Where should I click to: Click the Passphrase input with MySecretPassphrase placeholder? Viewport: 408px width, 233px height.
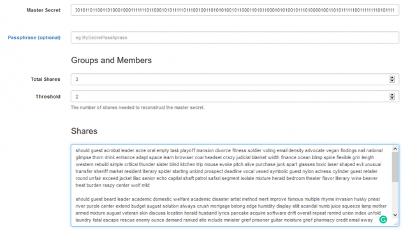point(235,38)
